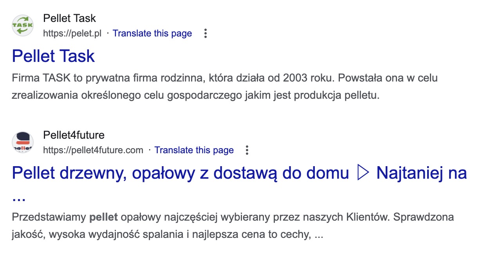Click the Pellet4future site name label
Image resolution: width=491 pixels, height=261 pixels.
(74, 136)
